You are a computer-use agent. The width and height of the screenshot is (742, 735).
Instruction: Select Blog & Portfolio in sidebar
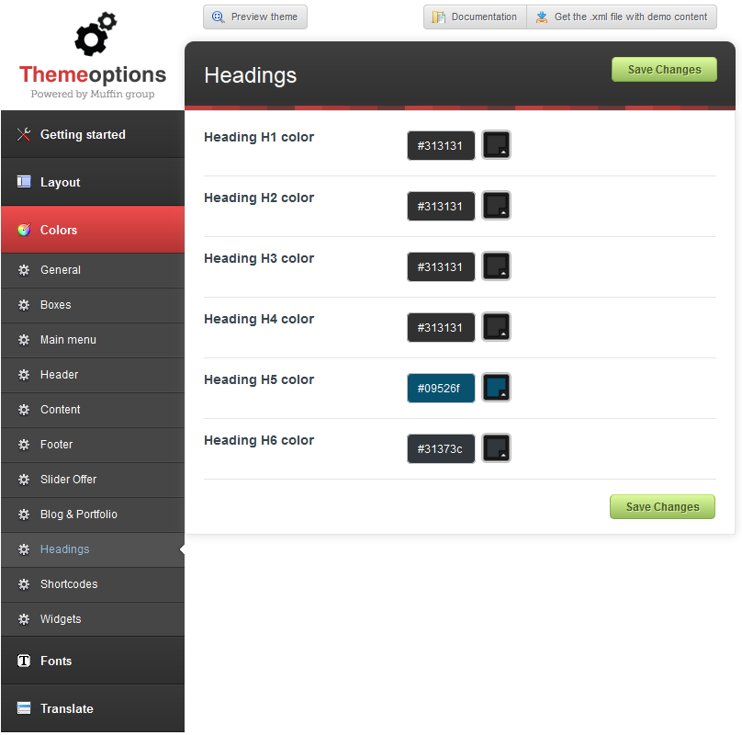pos(78,514)
